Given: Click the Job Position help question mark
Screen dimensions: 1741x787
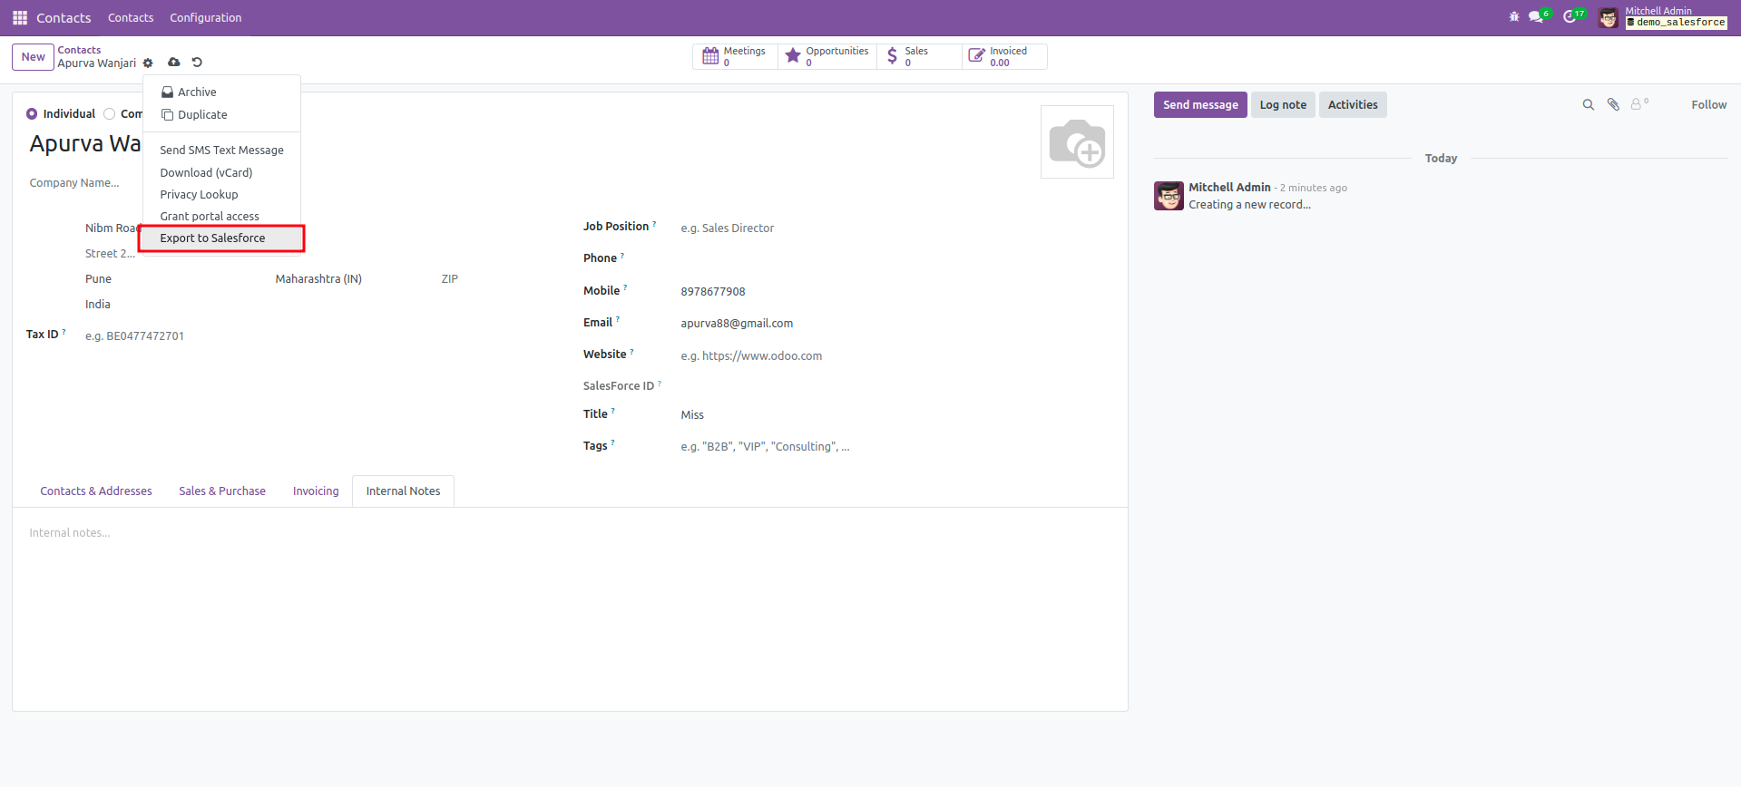Looking at the screenshot, I should [x=654, y=224].
